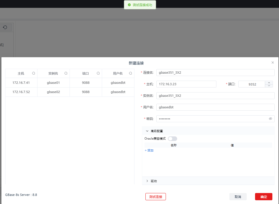
Task: Click search icon in 用户名 column header
Action: point(130,73)
